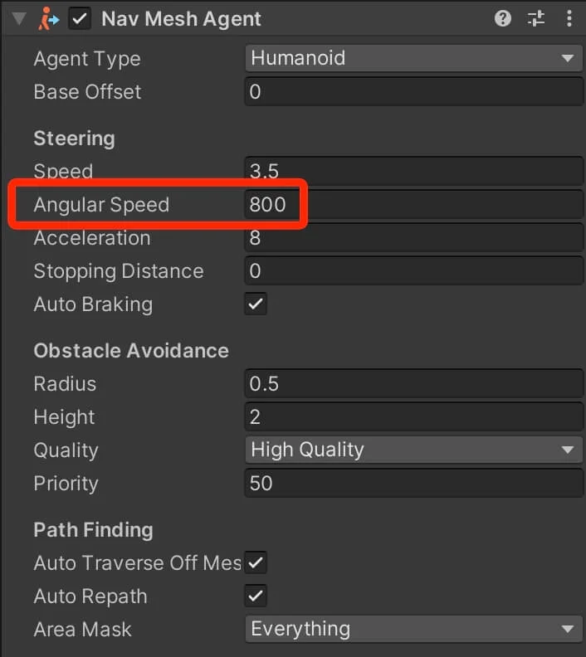Toggle the Auto Braking checkbox

click(256, 304)
